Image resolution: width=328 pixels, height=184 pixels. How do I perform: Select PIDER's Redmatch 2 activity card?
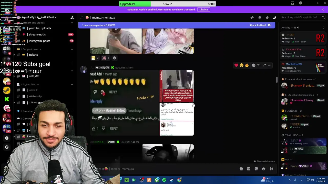[x=303, y=38]
